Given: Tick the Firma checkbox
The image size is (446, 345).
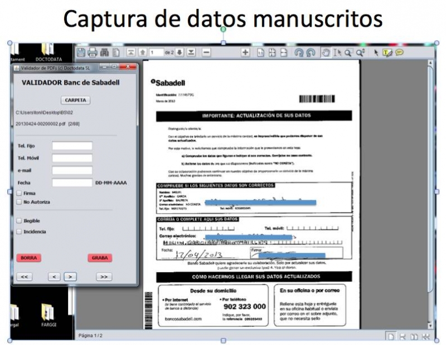Looking at the screenshot, I should (x=19, y=193).
